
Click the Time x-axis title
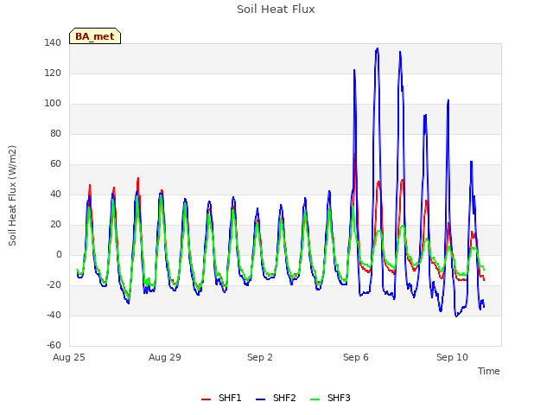tap(489, 371)
